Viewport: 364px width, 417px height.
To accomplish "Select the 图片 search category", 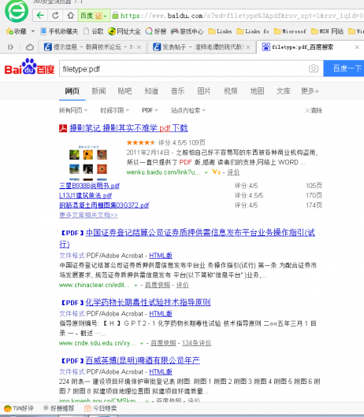I will [x=204, y=91].
